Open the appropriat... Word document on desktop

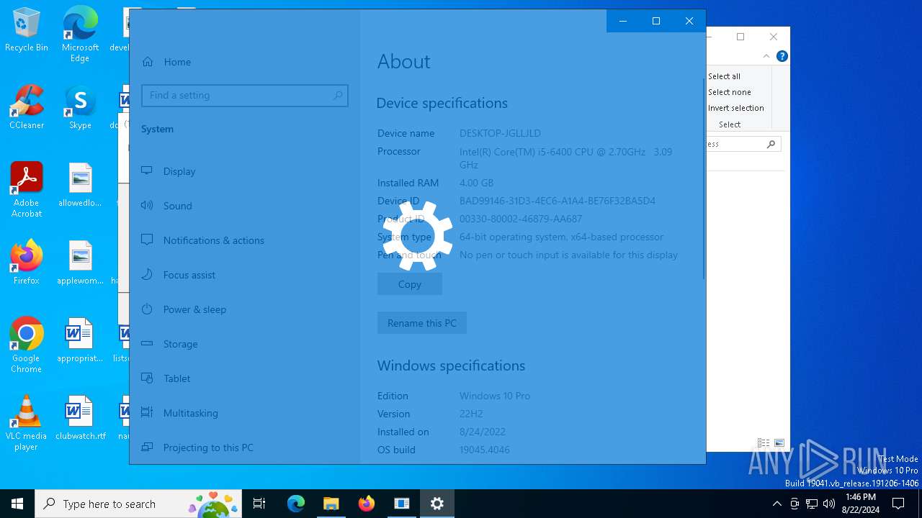(x=80, y=340)
